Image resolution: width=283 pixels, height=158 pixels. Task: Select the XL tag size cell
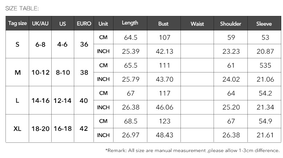click(x=17, y=128)
